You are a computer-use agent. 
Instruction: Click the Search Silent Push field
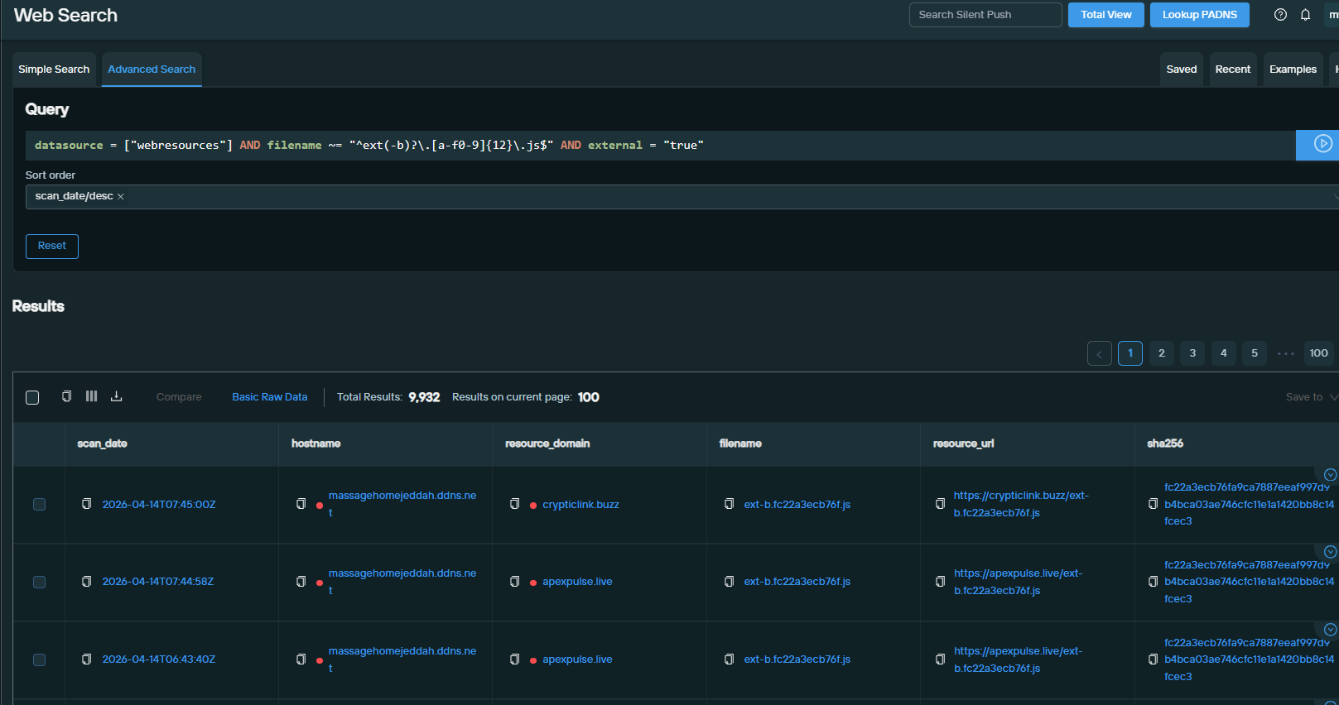pos(985,15)
